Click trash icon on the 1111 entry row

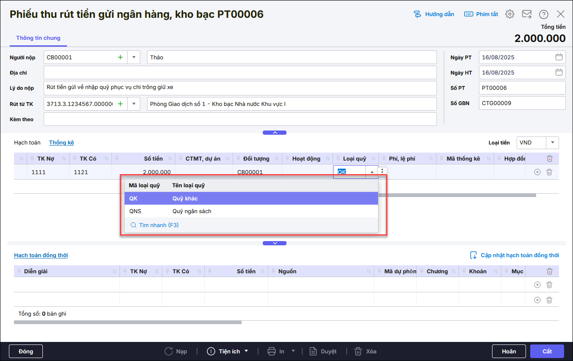point(549,172)
